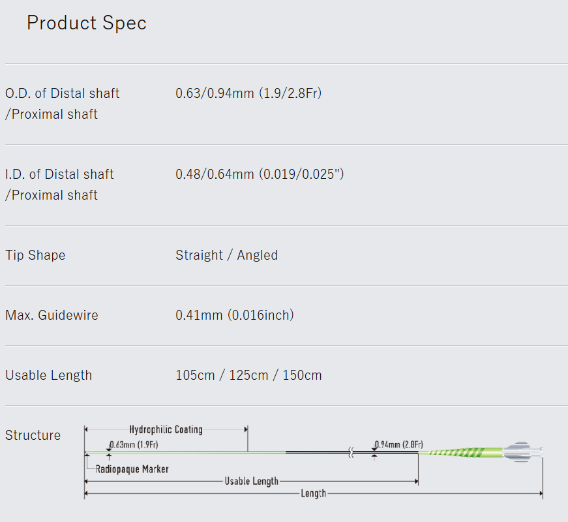Select the 0.48/0.64mm inner diameter value
Image resolution: width=568 pixels, height=522 pixels.
coord(260,174)
